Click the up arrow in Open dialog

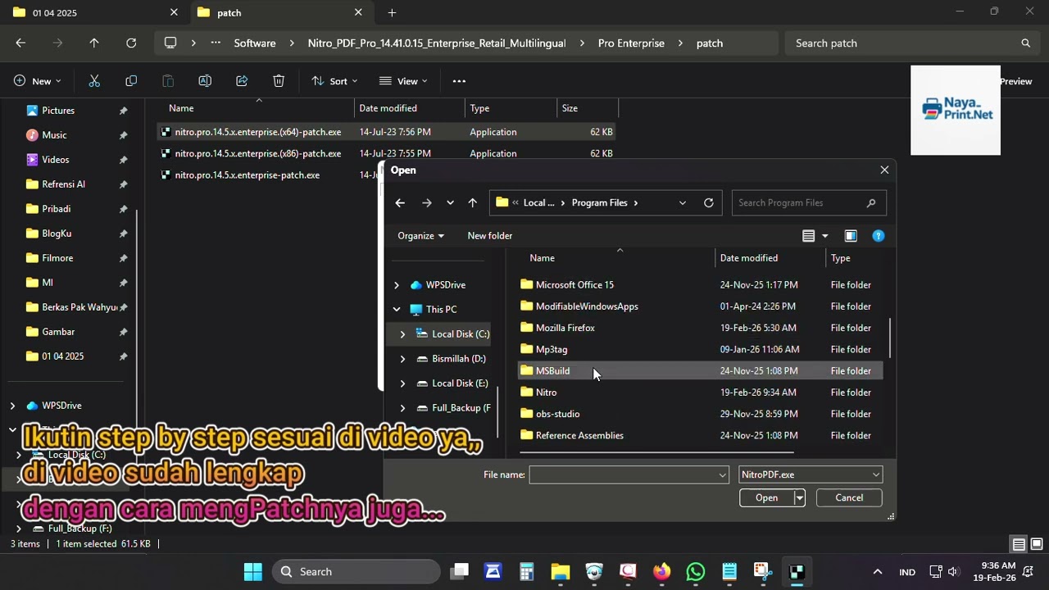click(x=472, y=203)
